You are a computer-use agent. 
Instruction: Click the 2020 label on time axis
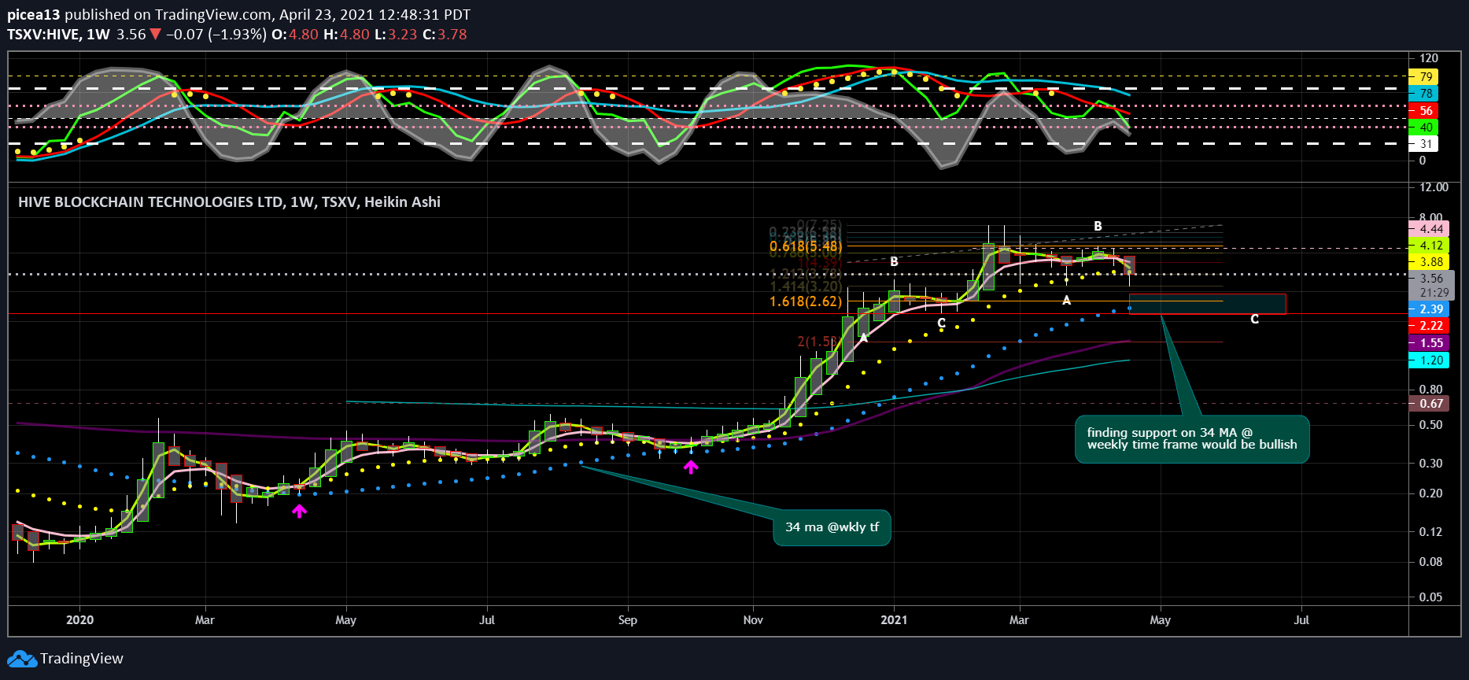point(79,620)
